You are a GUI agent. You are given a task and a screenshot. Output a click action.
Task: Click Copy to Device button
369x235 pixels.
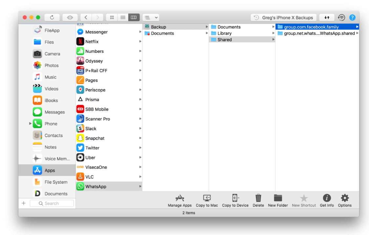point(235,201)
